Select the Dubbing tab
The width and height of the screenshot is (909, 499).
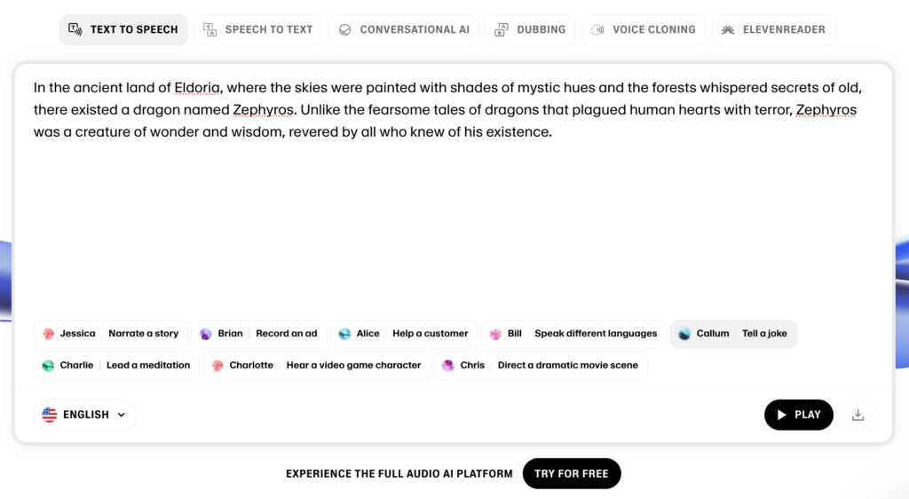click(x=530, y=29)
